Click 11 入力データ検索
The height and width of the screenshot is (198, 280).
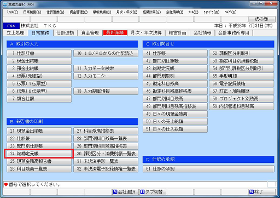106,69
